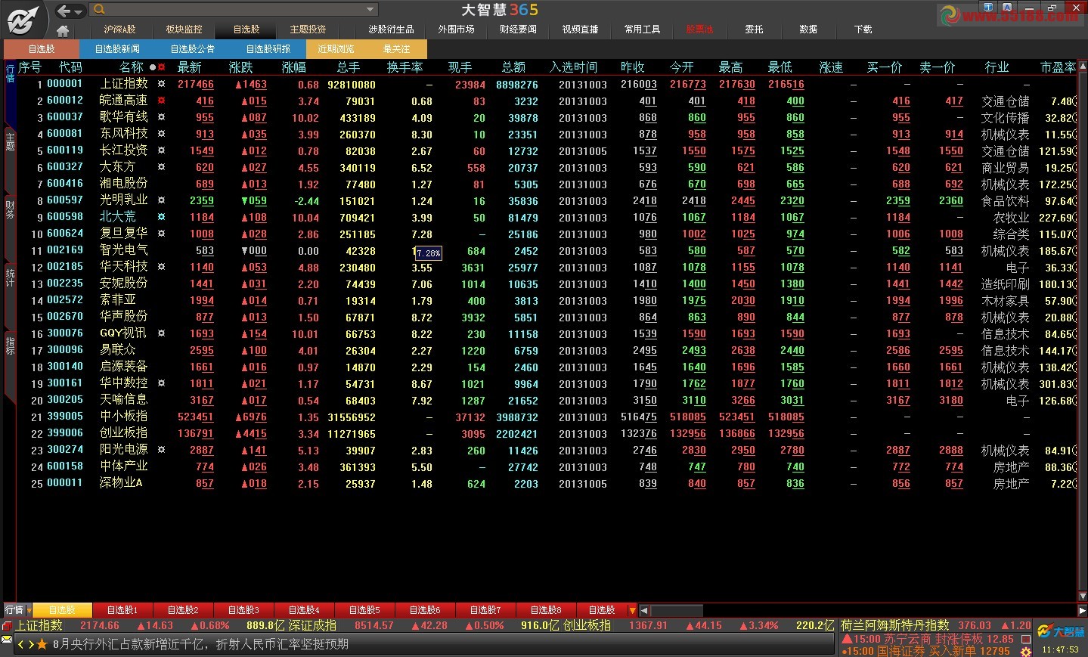This screenshot has height=657, width=1088.
Task: Go back with the left arrow button
Action: [64, 11]
